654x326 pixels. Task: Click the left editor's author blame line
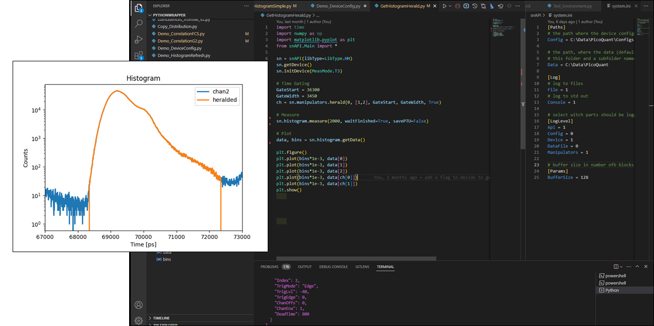pos(304,21)
